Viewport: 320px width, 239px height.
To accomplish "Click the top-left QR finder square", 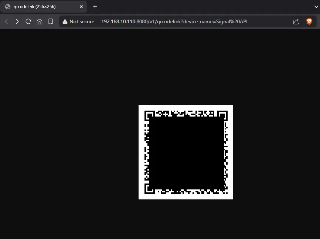I will pyautogui.click(x=149, y=115).
